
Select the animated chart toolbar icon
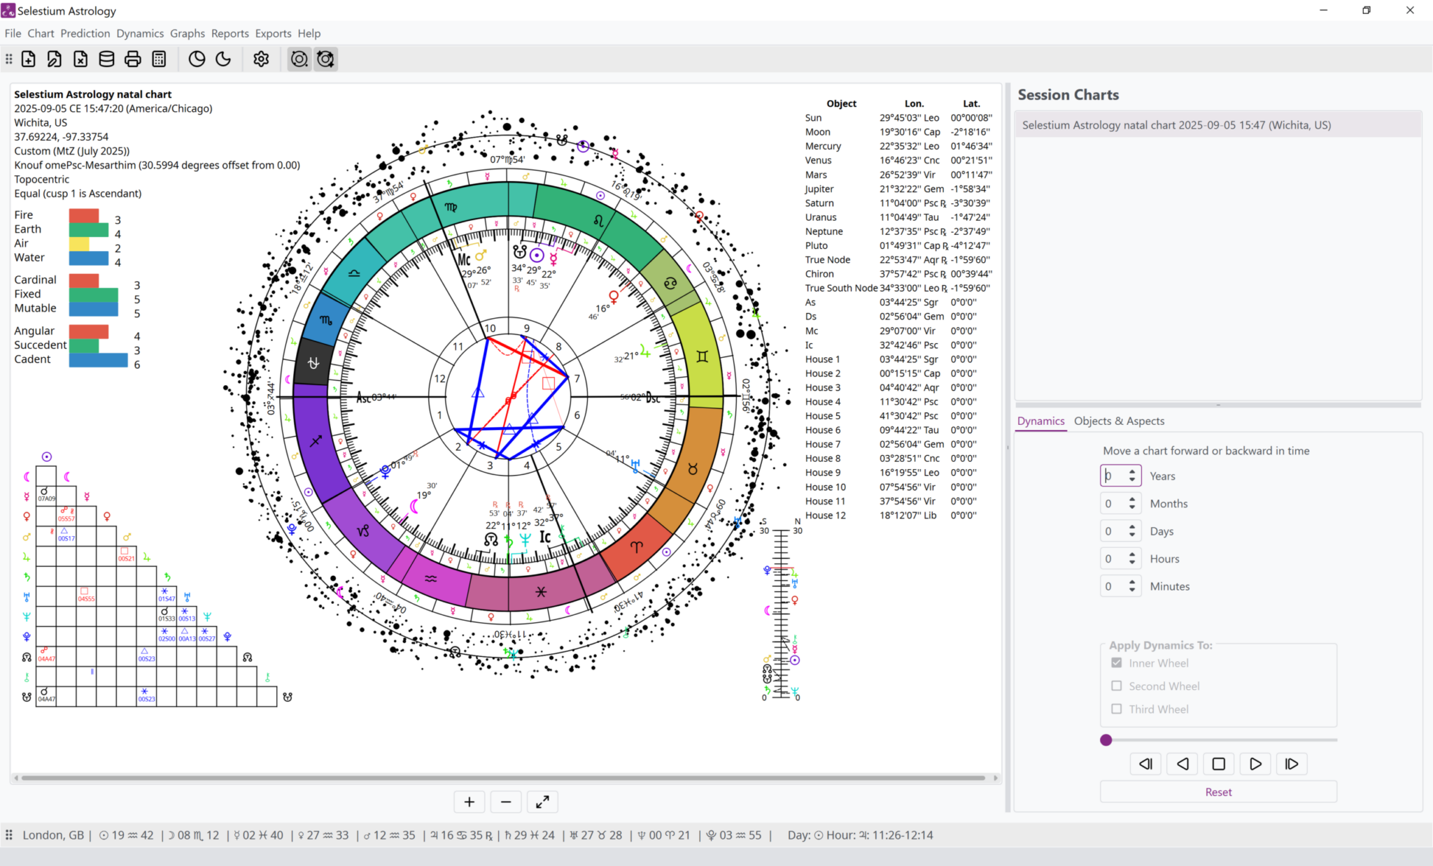325,59
